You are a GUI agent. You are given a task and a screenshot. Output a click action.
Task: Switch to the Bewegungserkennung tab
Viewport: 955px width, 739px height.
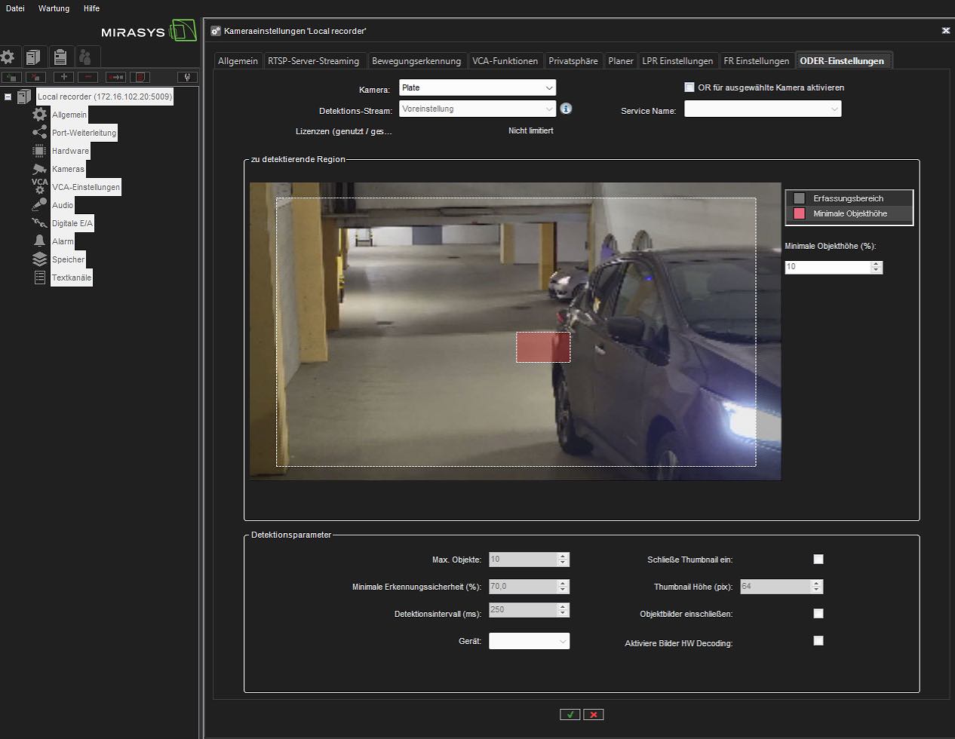point(416,61)
